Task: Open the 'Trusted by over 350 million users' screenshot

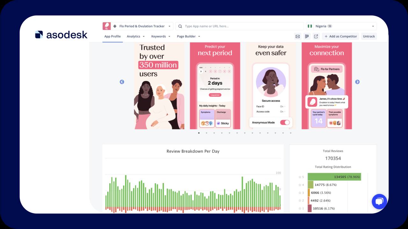Action: pyautogui.click(x=159, y=86)
